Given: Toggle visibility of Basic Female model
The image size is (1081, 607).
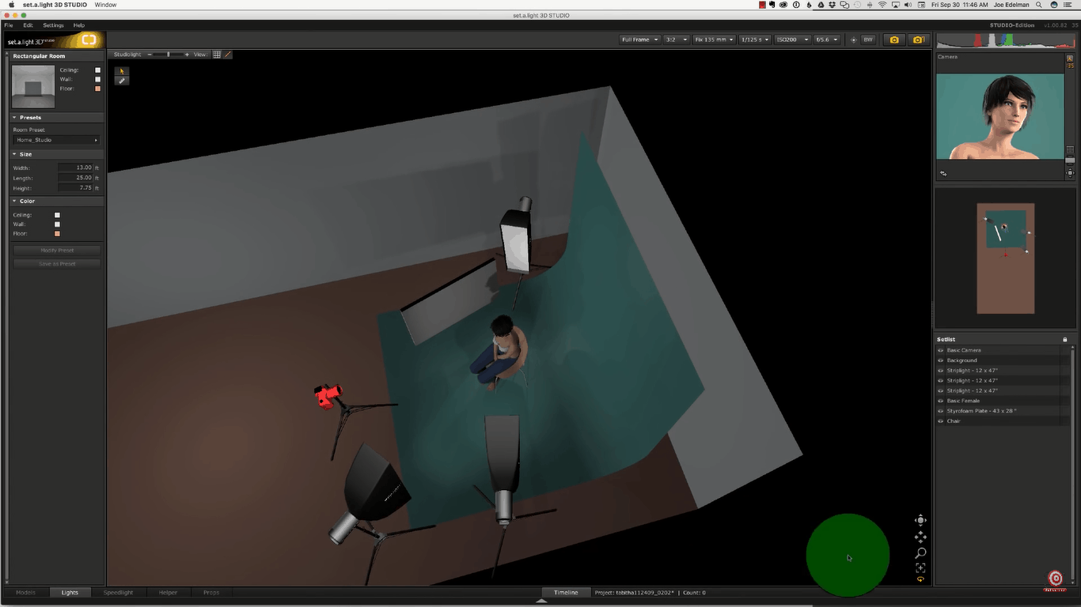Looking at the screenshot, I should tap(941, 401).
